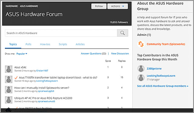
Task: Open LookingToAlwaysLearn contributor name link
Action: [161, 76]
